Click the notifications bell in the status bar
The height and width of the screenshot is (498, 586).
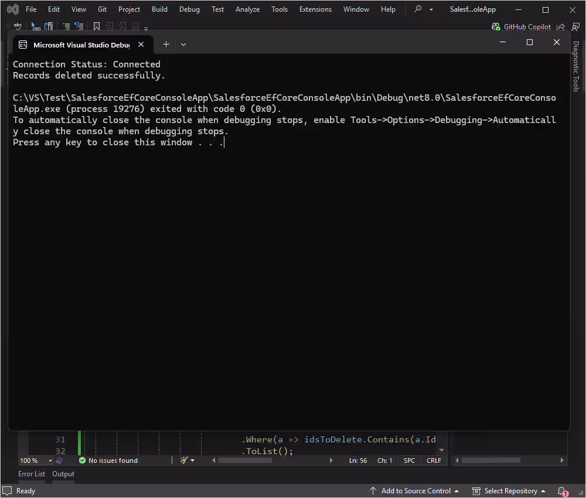point(561,490)
